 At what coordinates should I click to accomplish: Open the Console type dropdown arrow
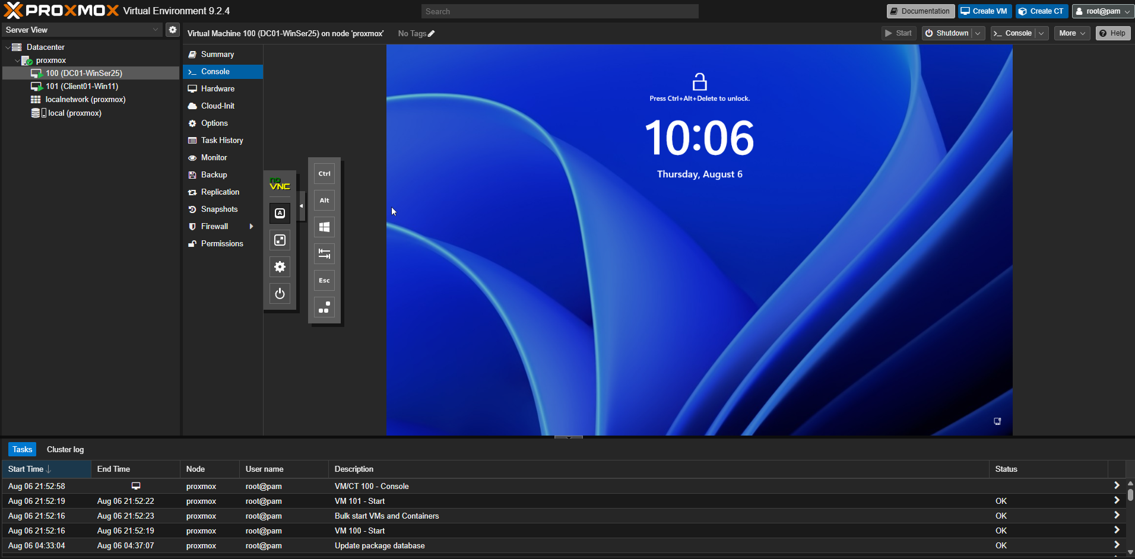point(1041,33)
